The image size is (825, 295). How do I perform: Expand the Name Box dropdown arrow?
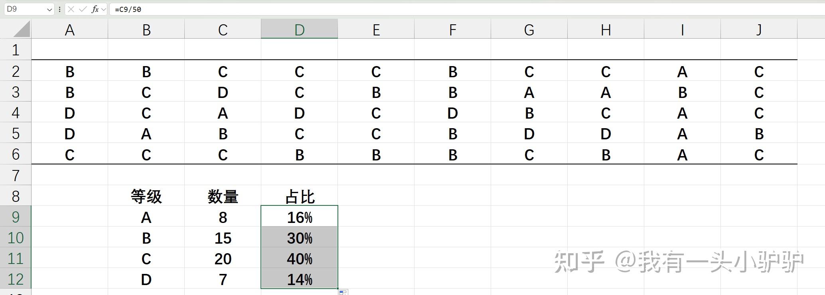tap(49, 9)
